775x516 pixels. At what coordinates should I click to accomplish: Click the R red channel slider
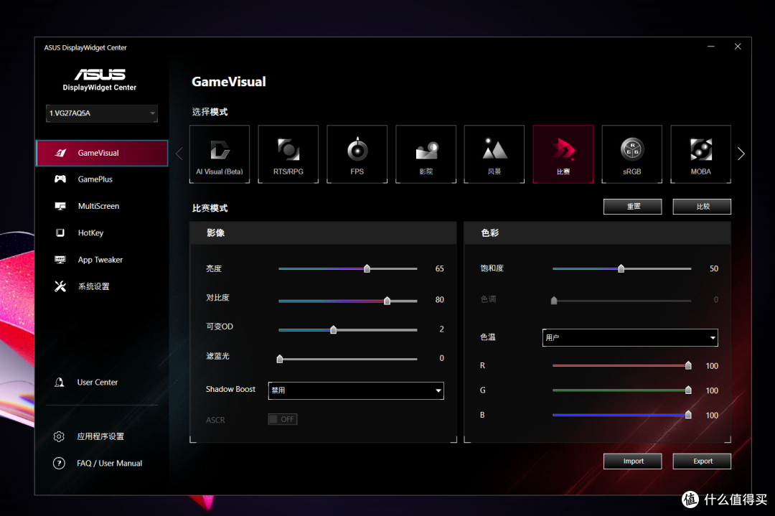click(x=621, y=366)
